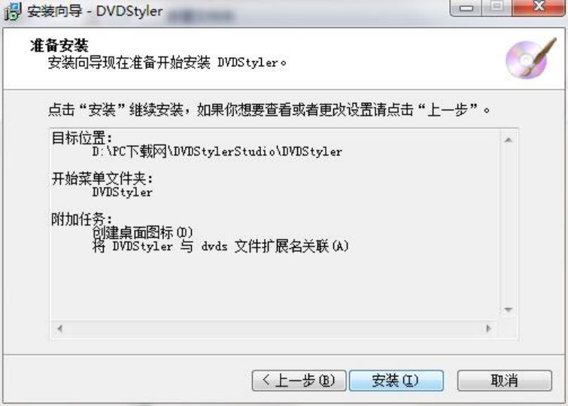
Task: Close the DVDStyler setup wizard window
Action: click(539, 8)
